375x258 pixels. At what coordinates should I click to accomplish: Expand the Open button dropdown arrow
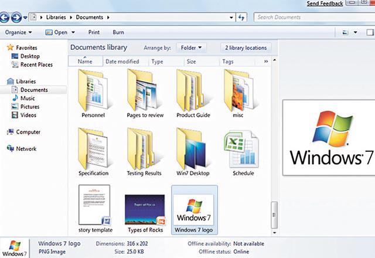click(73, 32)
